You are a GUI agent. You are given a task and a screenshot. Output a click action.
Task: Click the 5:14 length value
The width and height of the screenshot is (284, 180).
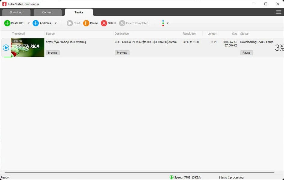pyautogui.click(x=213, y=42)
